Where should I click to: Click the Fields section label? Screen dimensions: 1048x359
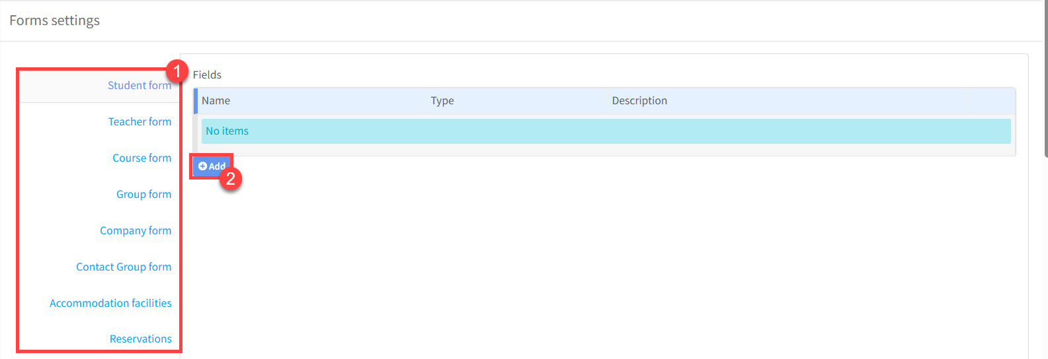tap(207, 75)
